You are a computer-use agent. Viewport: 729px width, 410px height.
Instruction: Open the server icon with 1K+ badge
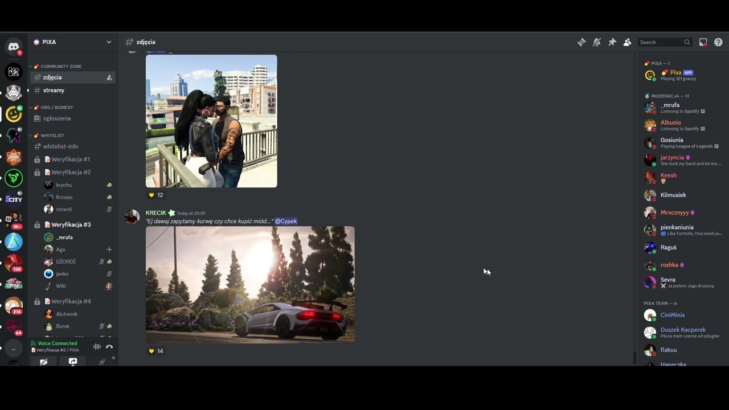14,220
